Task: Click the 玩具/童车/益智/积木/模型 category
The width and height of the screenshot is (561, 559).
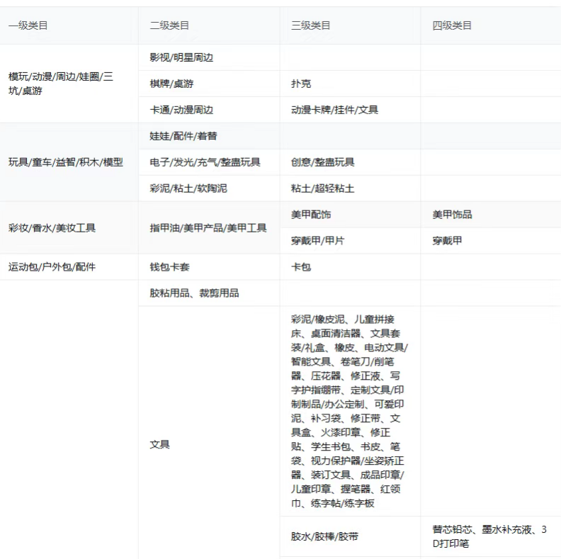Action: 66,162
